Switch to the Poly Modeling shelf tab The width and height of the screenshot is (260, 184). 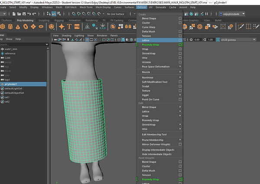pyautogui.click(x=25, y=20)
